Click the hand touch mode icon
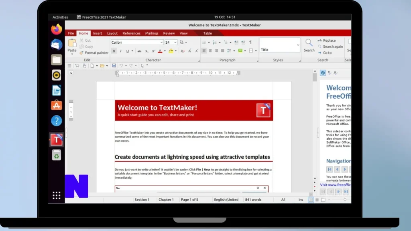 (x=84, y=66)
